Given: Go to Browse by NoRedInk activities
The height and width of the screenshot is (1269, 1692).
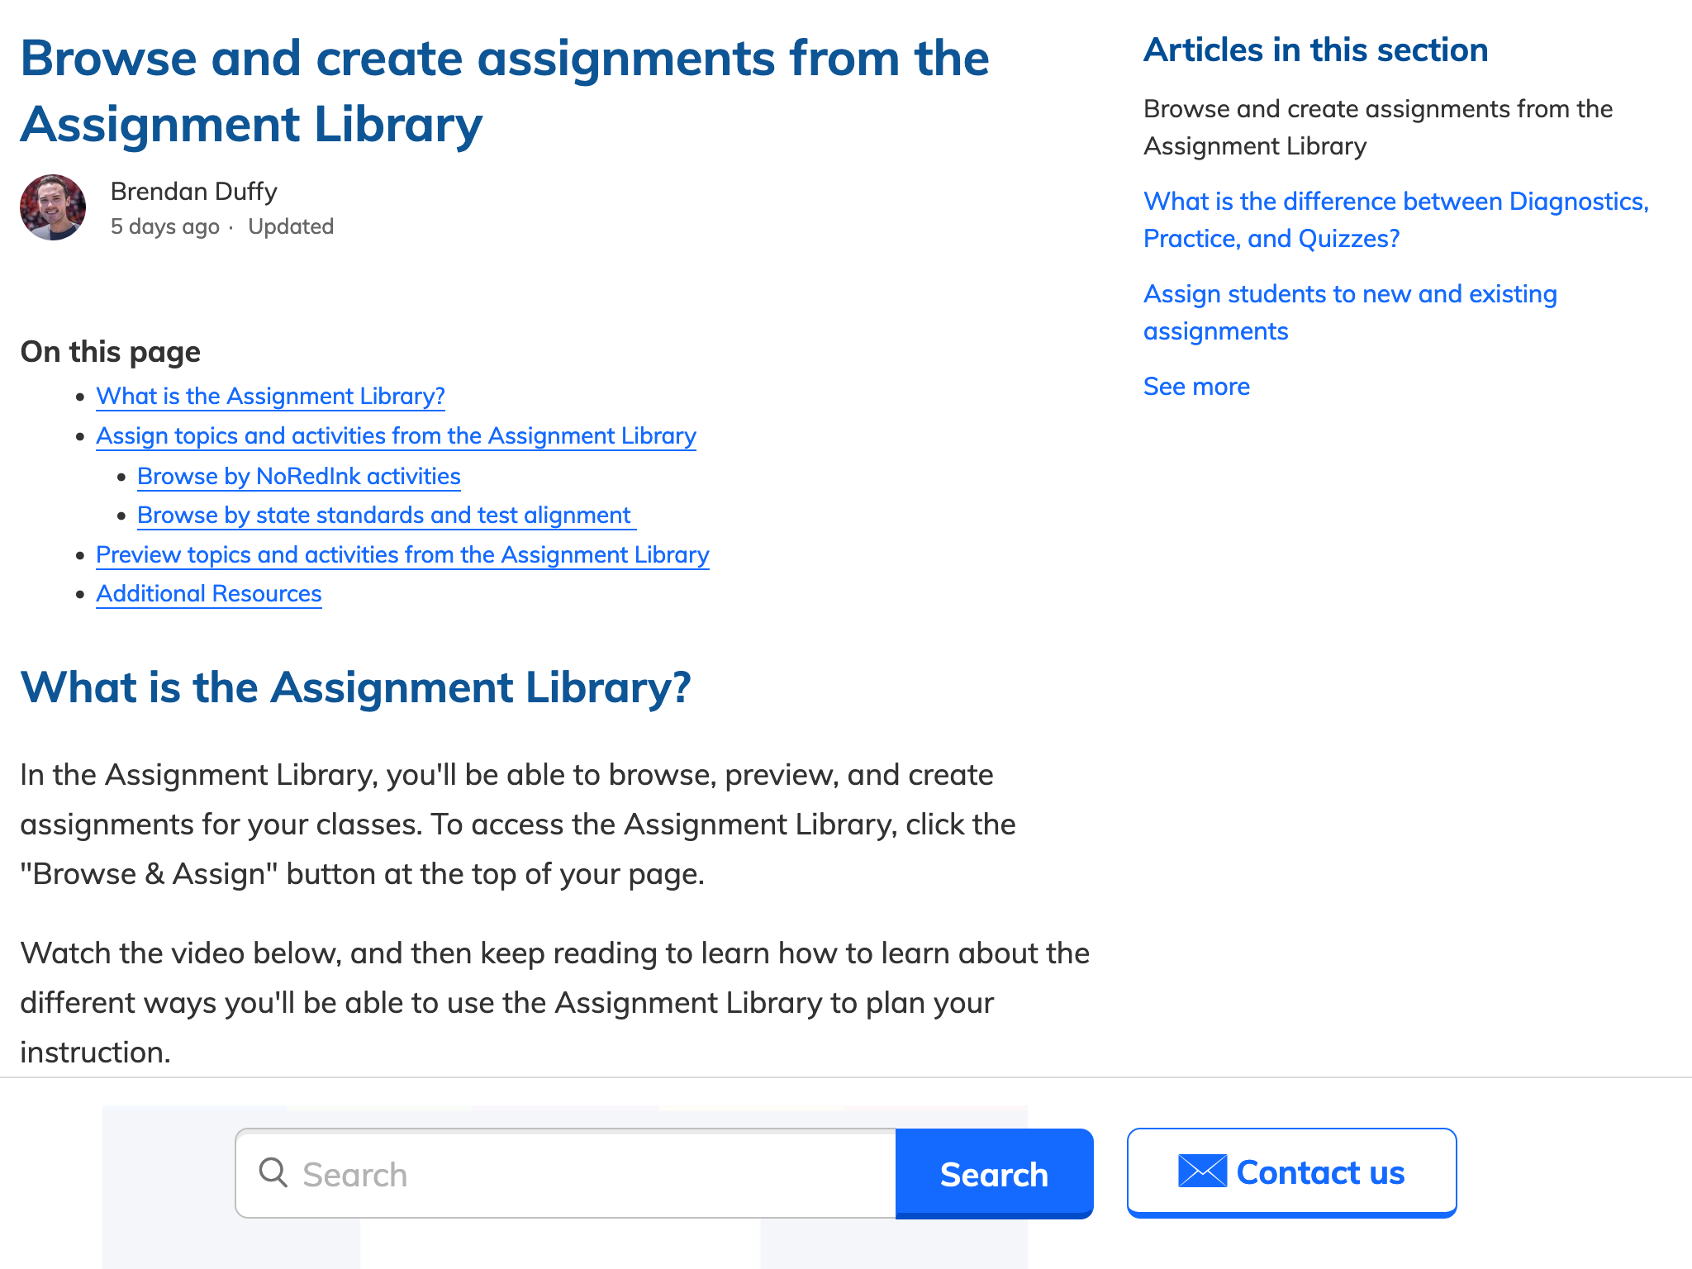Looking at the screenshot, I should [x=298, y=477].
